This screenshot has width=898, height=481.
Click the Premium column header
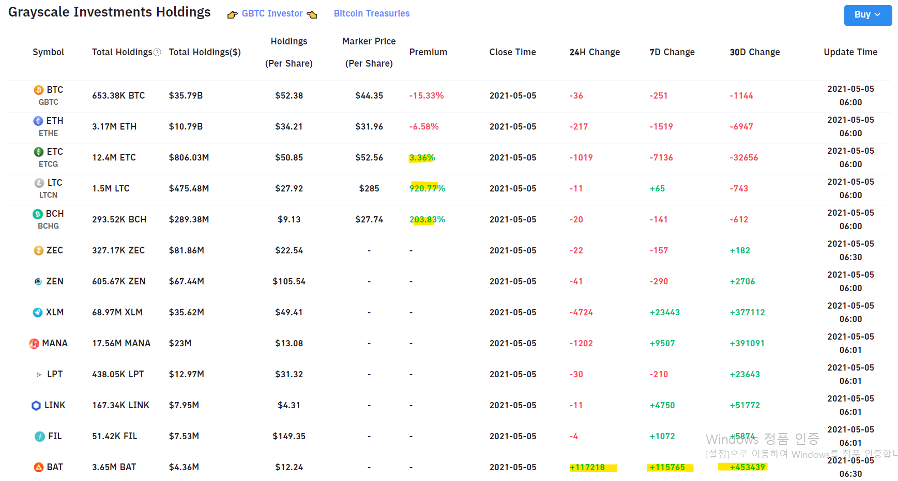[x=428, y=52]
